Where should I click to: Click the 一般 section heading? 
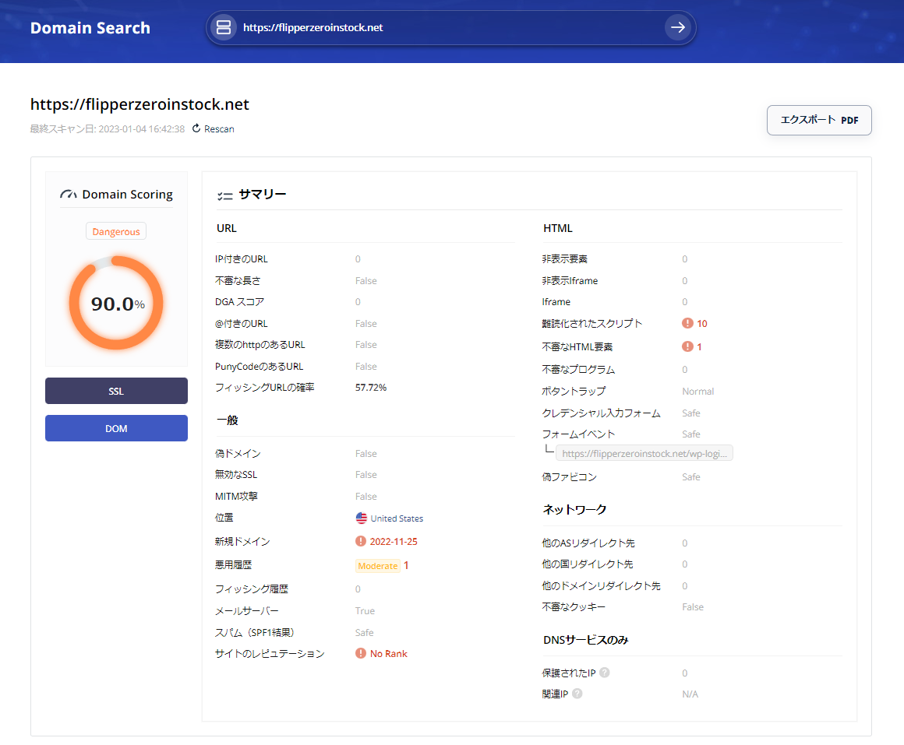pyautogui.click(x=227, y=420)
